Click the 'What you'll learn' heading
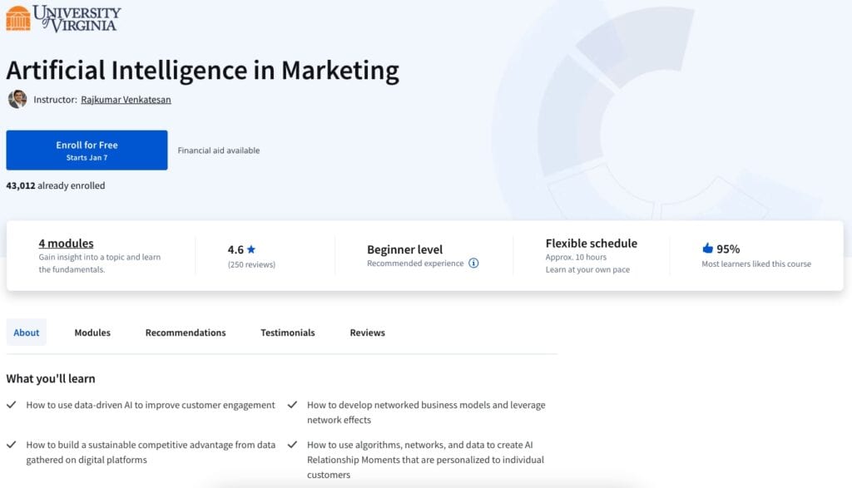The image size is (852, 488). click(x=51, y=378)
